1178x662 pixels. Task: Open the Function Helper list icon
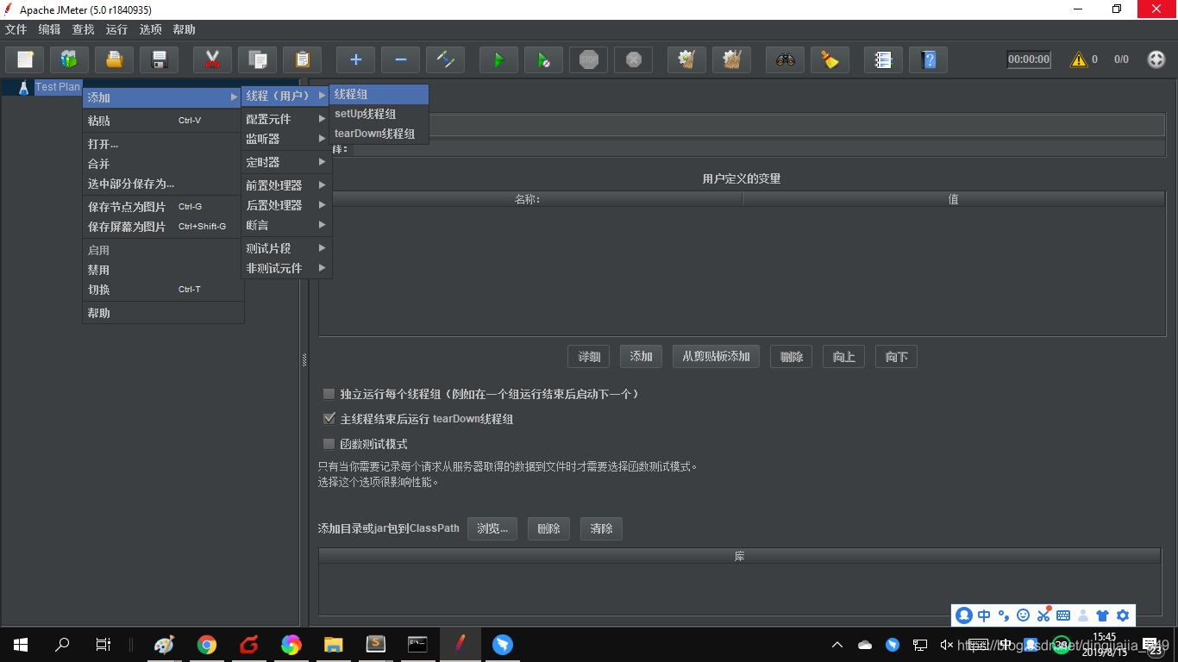point(884,59)
